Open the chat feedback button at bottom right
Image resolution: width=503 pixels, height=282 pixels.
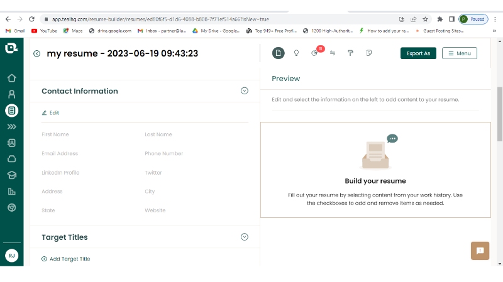[x=480, y=251]
